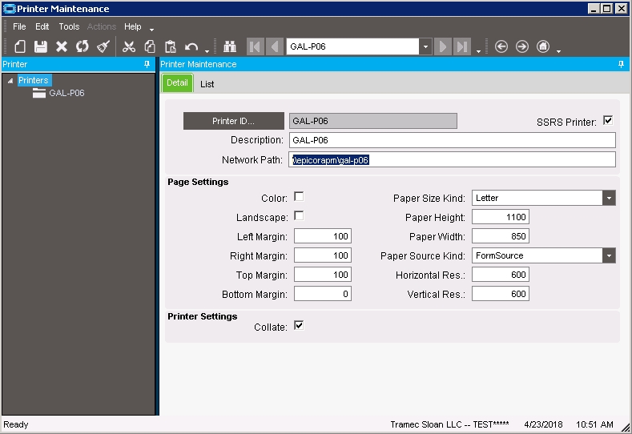
Task: Click the Right Margin field
Action: pos(323,255)
